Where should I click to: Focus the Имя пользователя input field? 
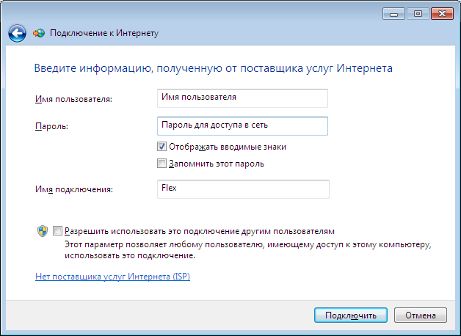coord(242,98)
